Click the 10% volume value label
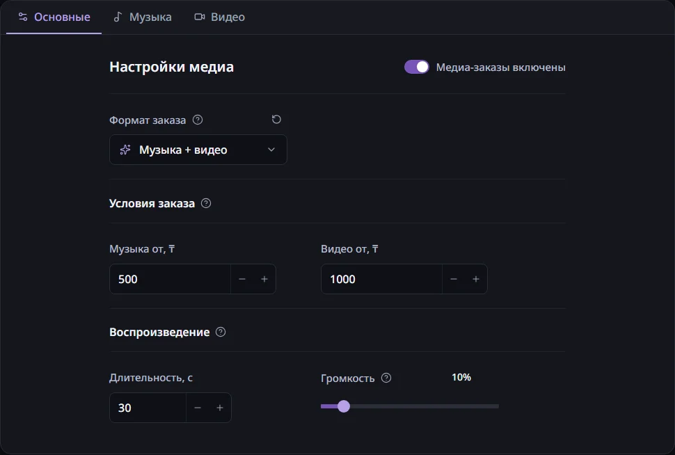The width and height of the screenshot is (675, 455). [x=461, y=378]
